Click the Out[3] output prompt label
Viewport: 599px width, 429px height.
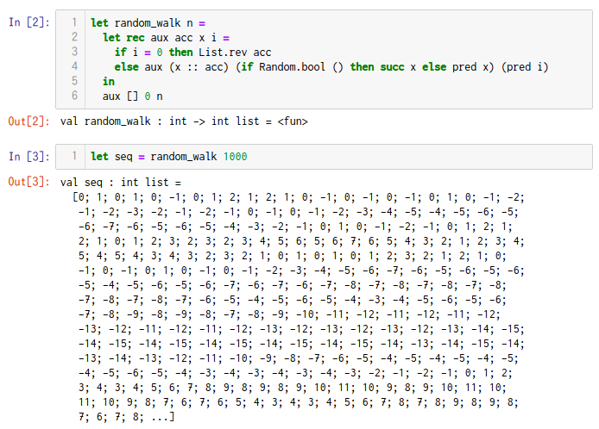pyautogui.click(x=29, y=182)
